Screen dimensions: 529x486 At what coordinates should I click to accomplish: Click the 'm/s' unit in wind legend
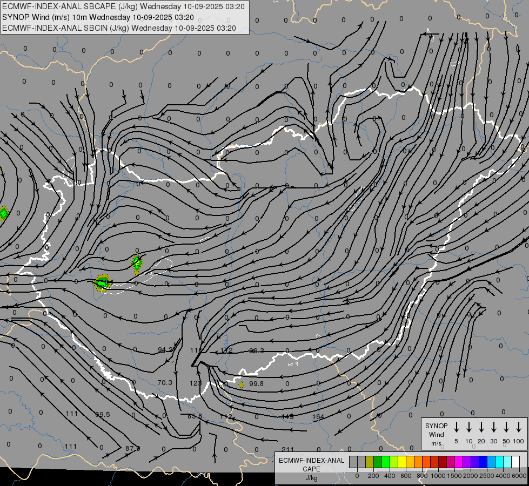point(436,443)
